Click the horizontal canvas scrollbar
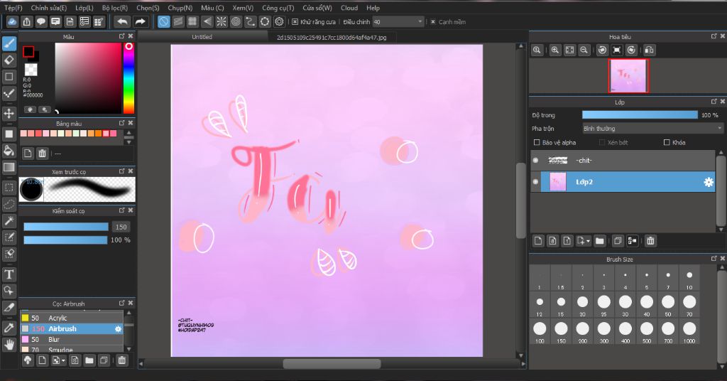The width and height of the screenshot is (727, 381). [332, 364]
